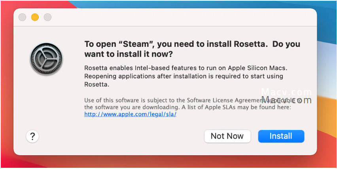Open help with the question mark button
This screenshot has height=169, width=337.
[32, 136]
